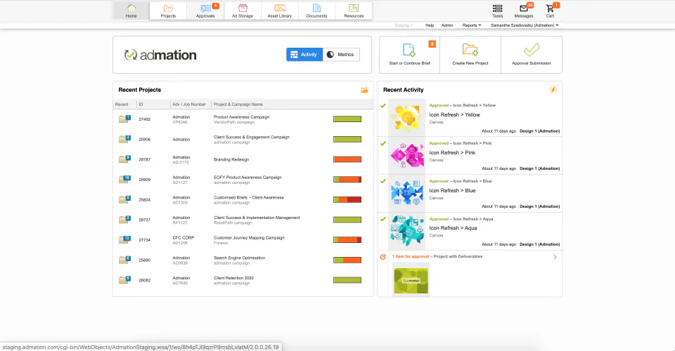Image resolution: width=675 pixels, height=351 pixels.
Task: Open the Documents icon
Action: click(317, 8)
